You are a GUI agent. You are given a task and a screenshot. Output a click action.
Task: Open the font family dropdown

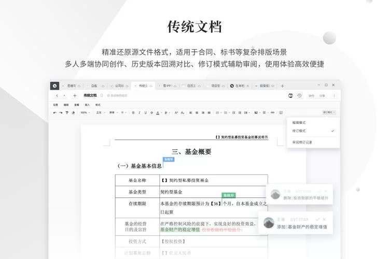coord(114,113)
